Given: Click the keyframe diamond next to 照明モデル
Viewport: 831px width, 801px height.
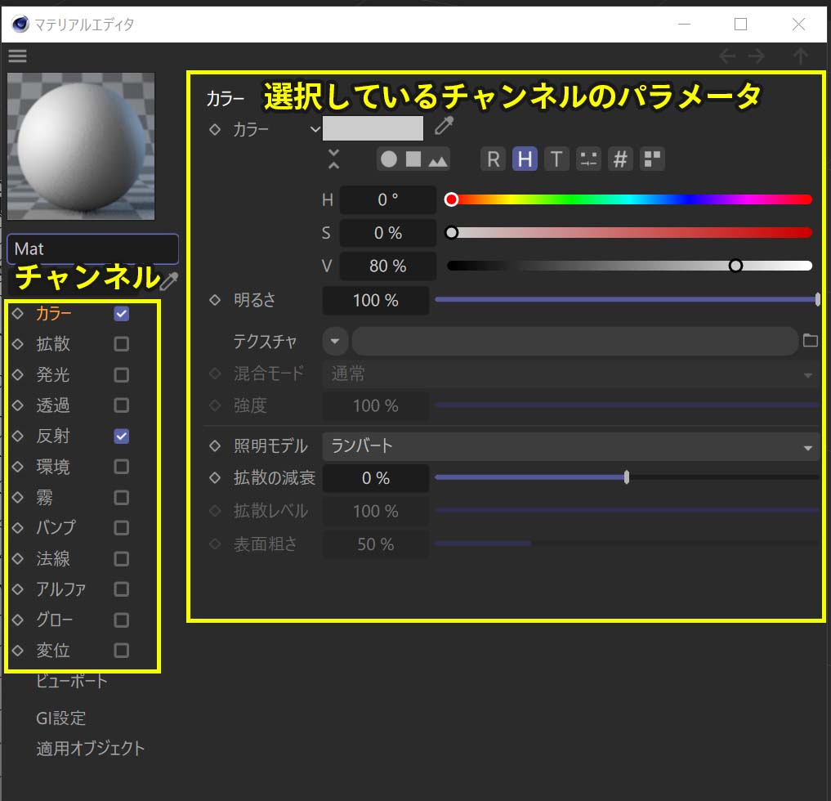Looking at the screenshot, I should click(x=215, y=445).
